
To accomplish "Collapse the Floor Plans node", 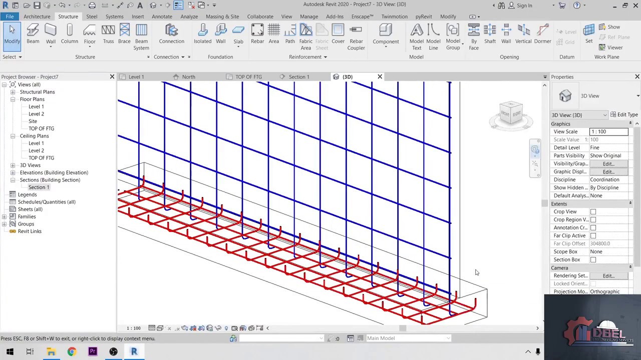I will click(13, 99).
